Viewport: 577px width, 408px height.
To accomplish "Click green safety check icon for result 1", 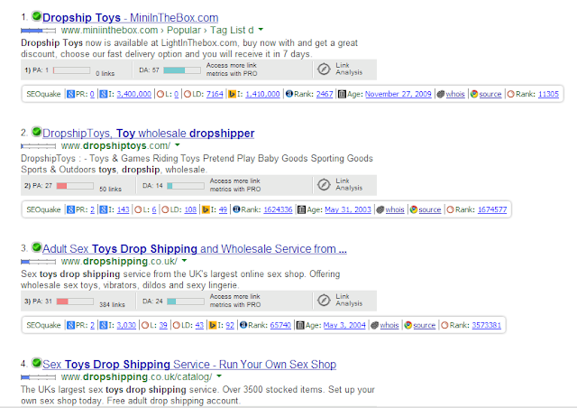I will (x=36, y=16).
